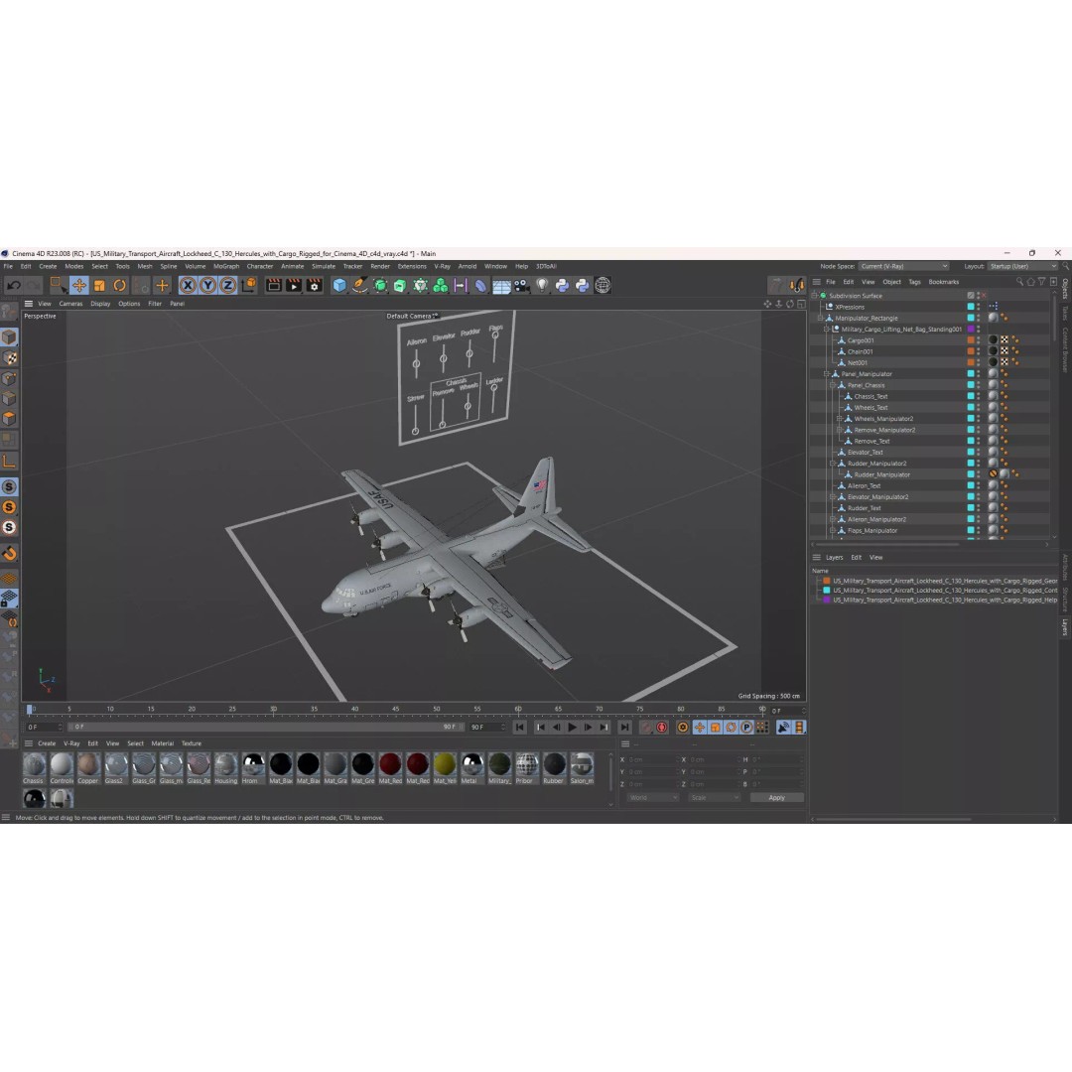This screenshot has width=1072, height=1072.
Task: Toggle visibility dots for Cargo001
Action: click(x=979, y=340)
